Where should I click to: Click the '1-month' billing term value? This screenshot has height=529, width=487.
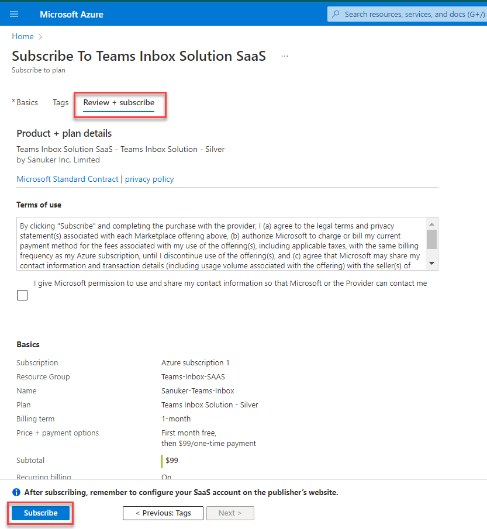pos(176,419)
